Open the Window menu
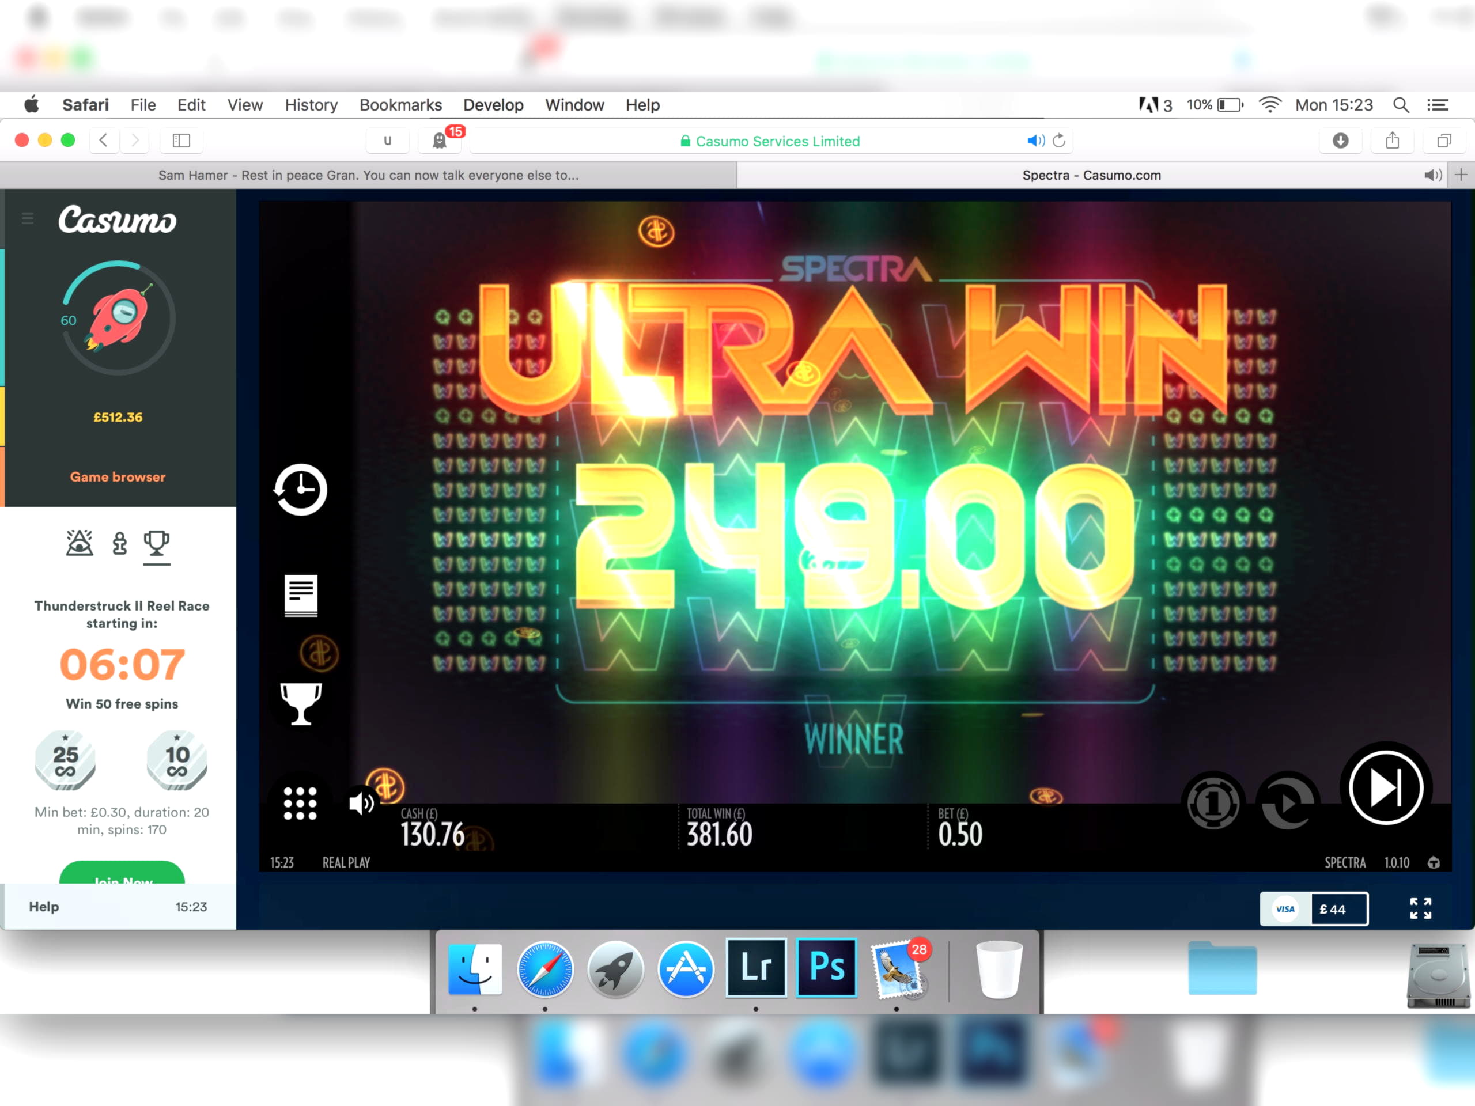This screenshot has height=1106, width=1475. coord(574,105)
